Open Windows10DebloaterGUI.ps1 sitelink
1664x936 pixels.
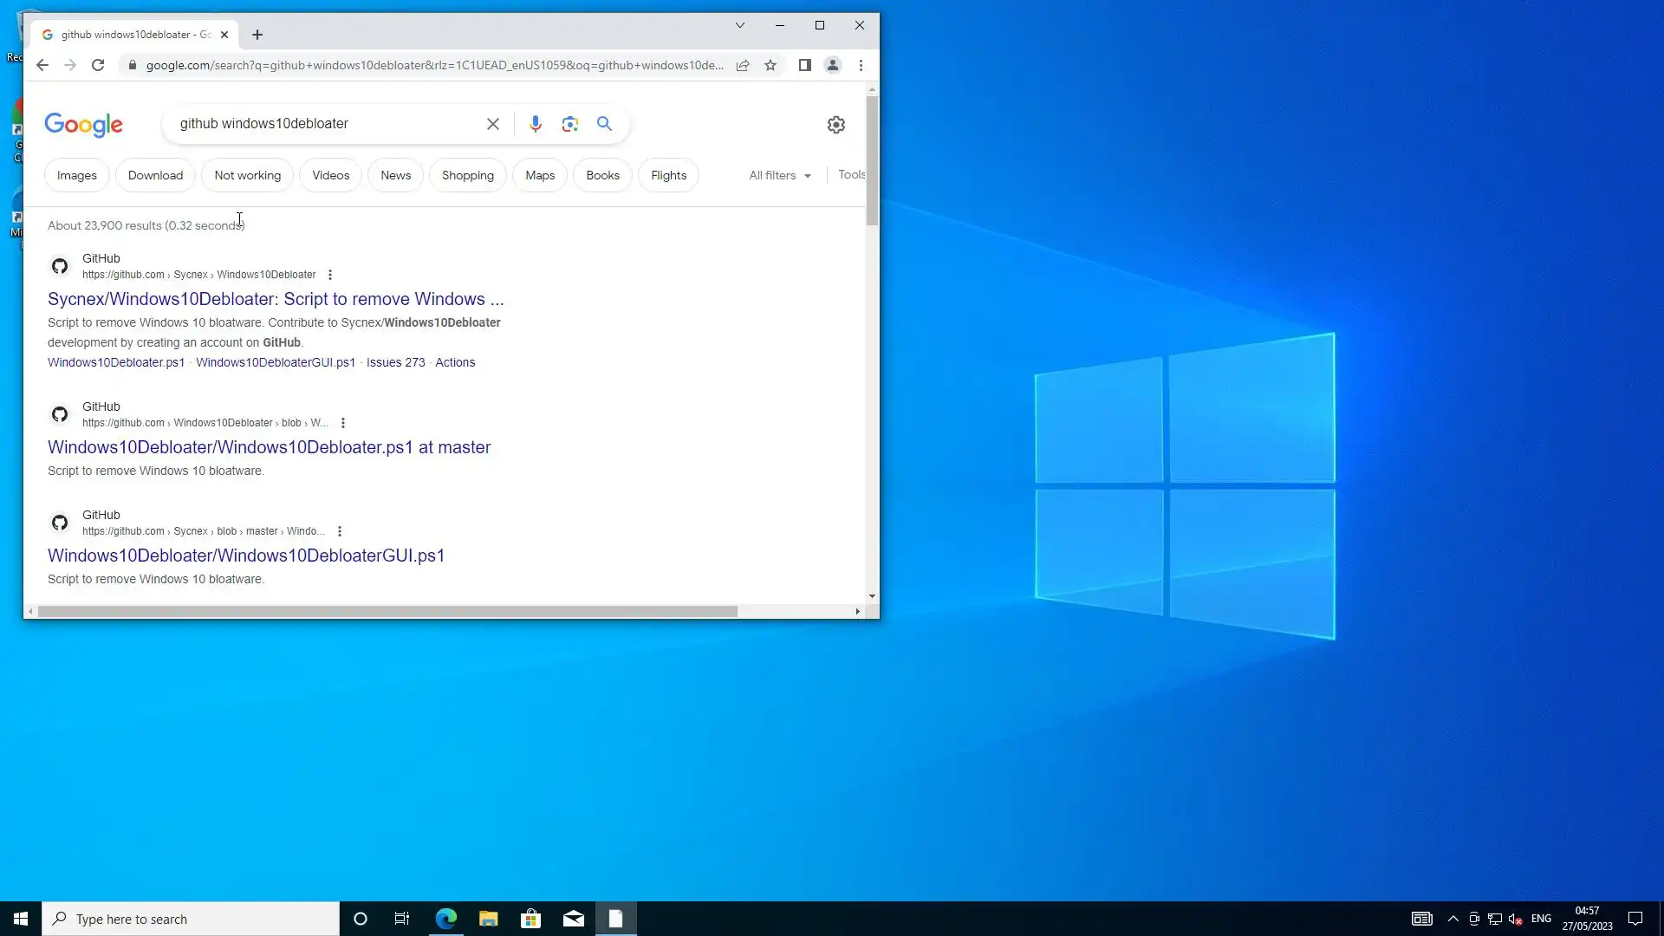click(275, 362)
